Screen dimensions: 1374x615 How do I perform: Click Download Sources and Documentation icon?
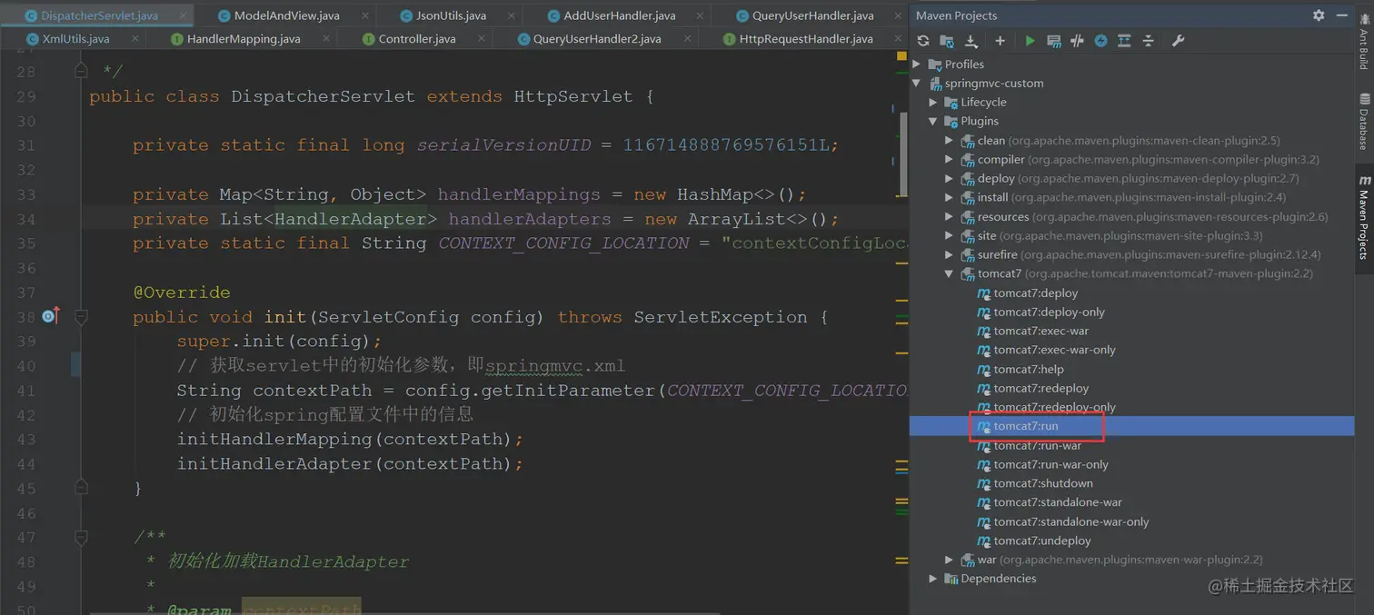(x=971, y=41)
